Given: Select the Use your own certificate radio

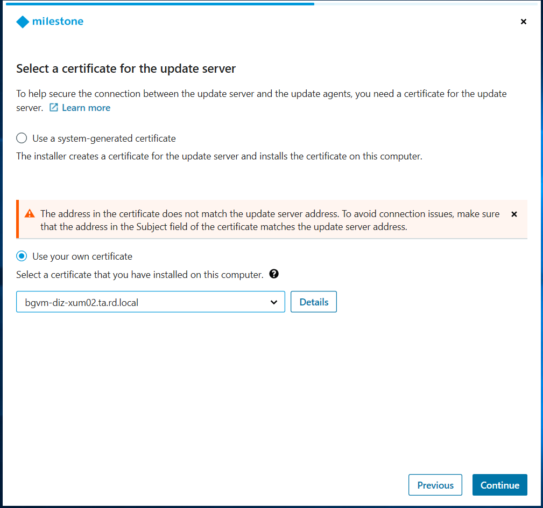Looking at the screenshot, I should 22,256.
